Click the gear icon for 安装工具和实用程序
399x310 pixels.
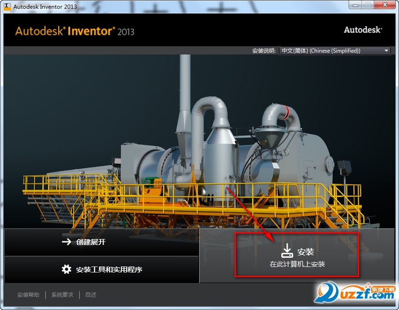click(x=66, y=269)
